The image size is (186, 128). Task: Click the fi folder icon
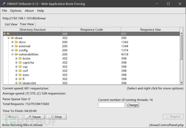coord(20,79)
